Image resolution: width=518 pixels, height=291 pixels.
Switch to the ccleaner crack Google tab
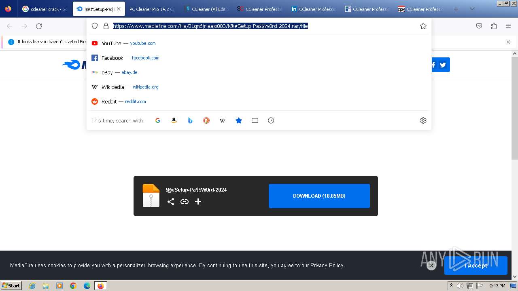pyautogui.click(x=45, y=9)
